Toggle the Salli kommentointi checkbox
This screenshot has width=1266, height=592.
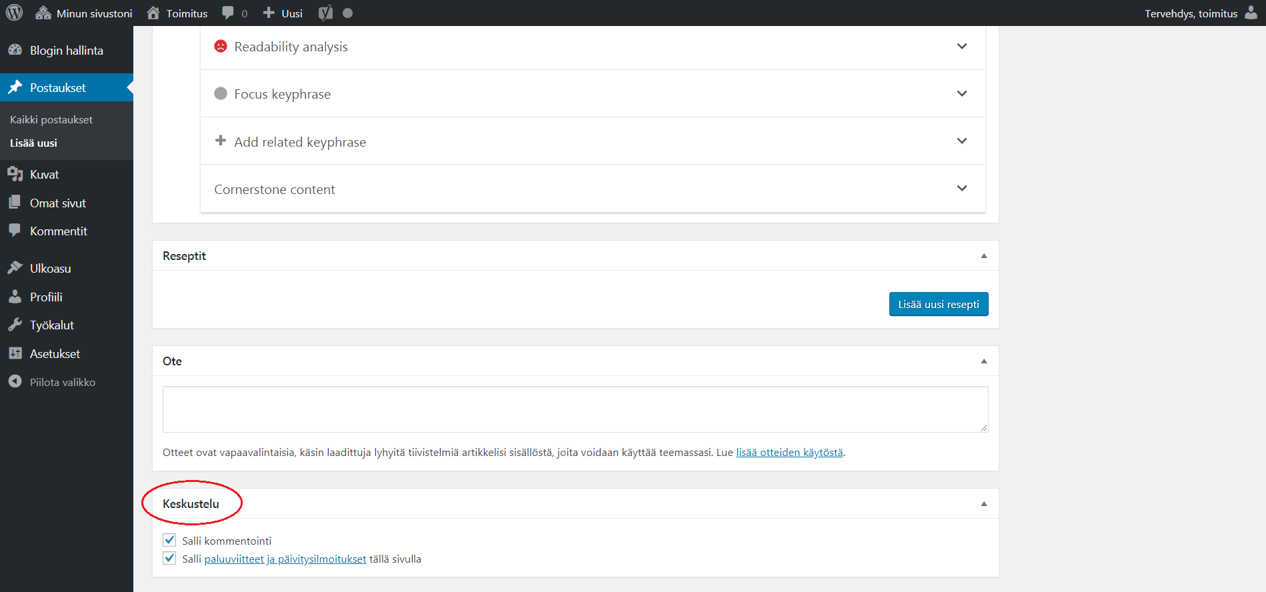tap(169, 540)
